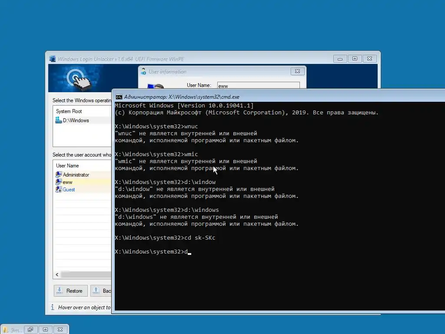The image size is (445, 334).
Task: Click the cmd.exe window title bar text
Action: 182,97
